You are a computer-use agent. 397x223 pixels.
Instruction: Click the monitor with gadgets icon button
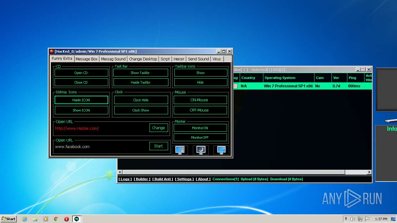[180, 150]
